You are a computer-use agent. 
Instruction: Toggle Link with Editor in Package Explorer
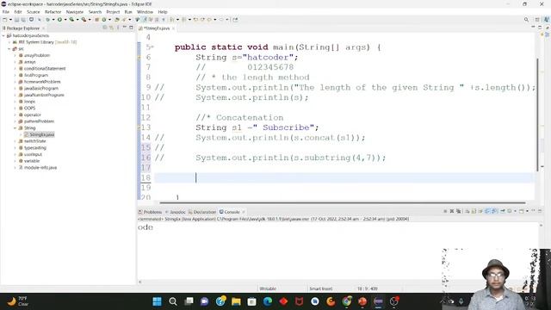click(x=111, y=28)
